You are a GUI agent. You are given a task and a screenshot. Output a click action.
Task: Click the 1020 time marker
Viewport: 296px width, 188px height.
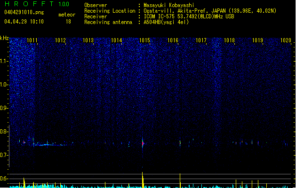click(x=286, y=40)
